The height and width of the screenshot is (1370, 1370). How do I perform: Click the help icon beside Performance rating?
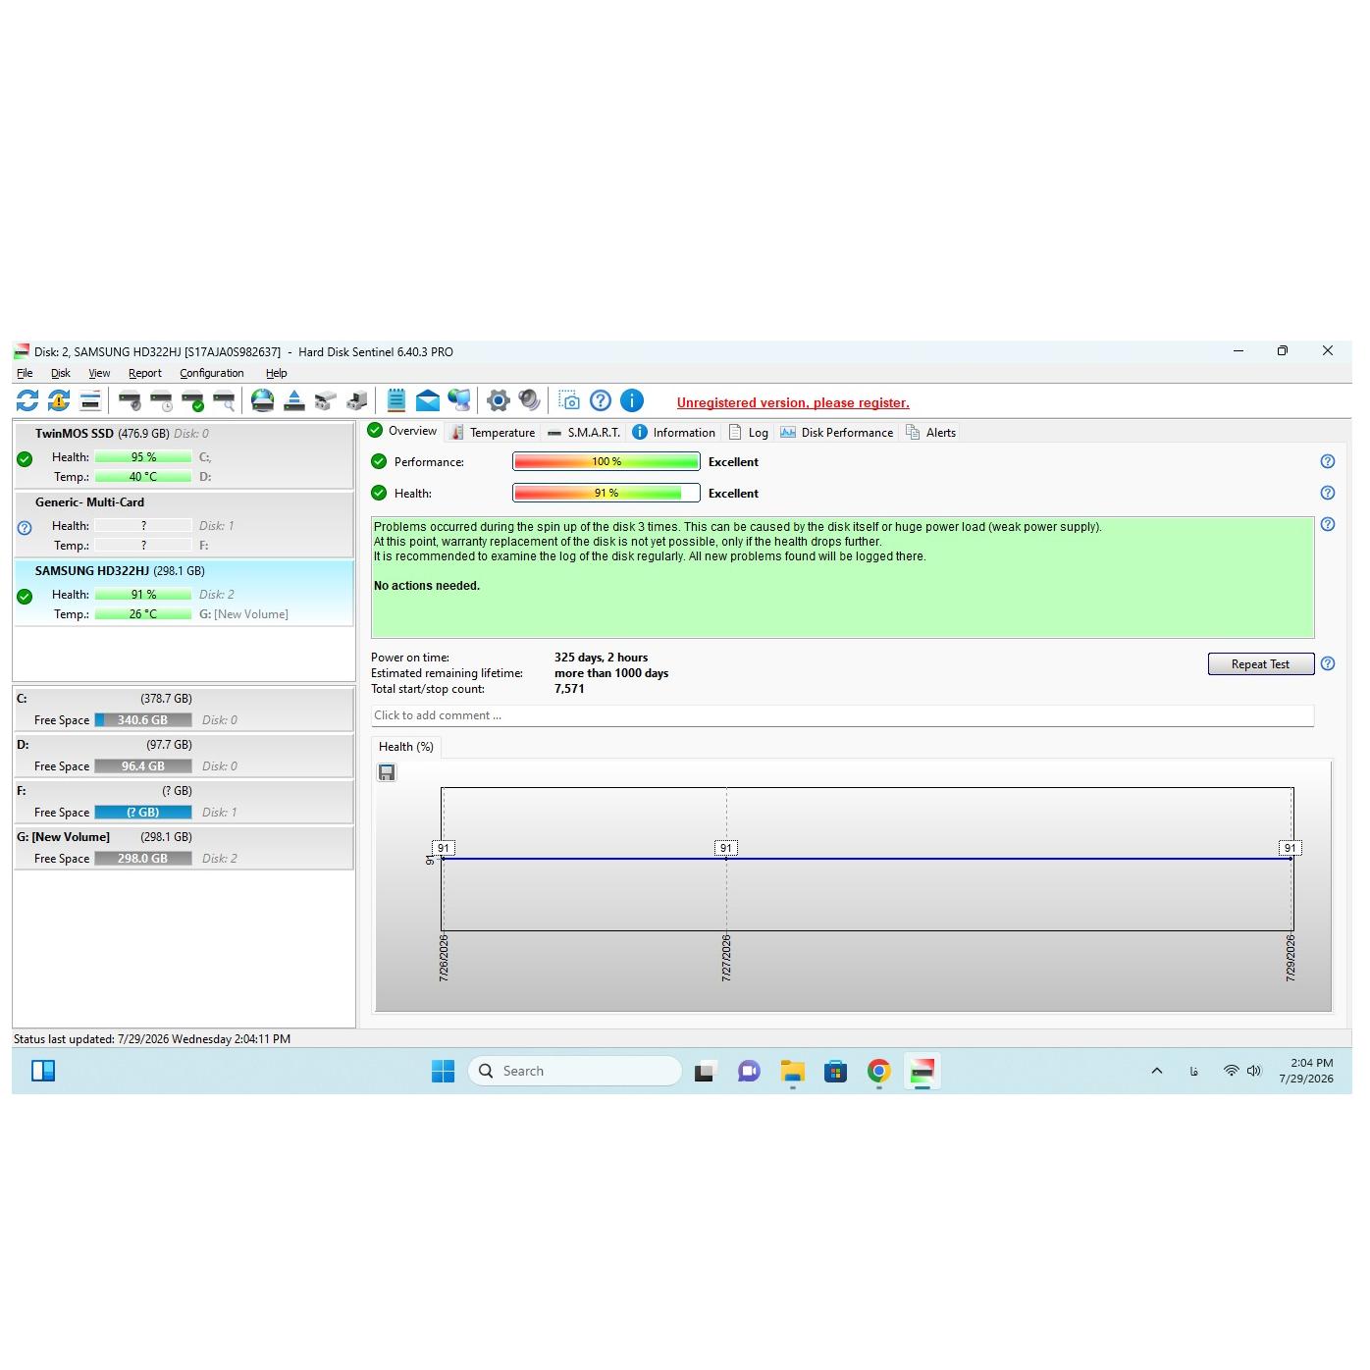pos(1328,461)
